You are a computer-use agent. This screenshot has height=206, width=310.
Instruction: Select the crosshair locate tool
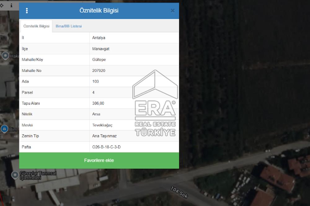(x=2, y=5)
